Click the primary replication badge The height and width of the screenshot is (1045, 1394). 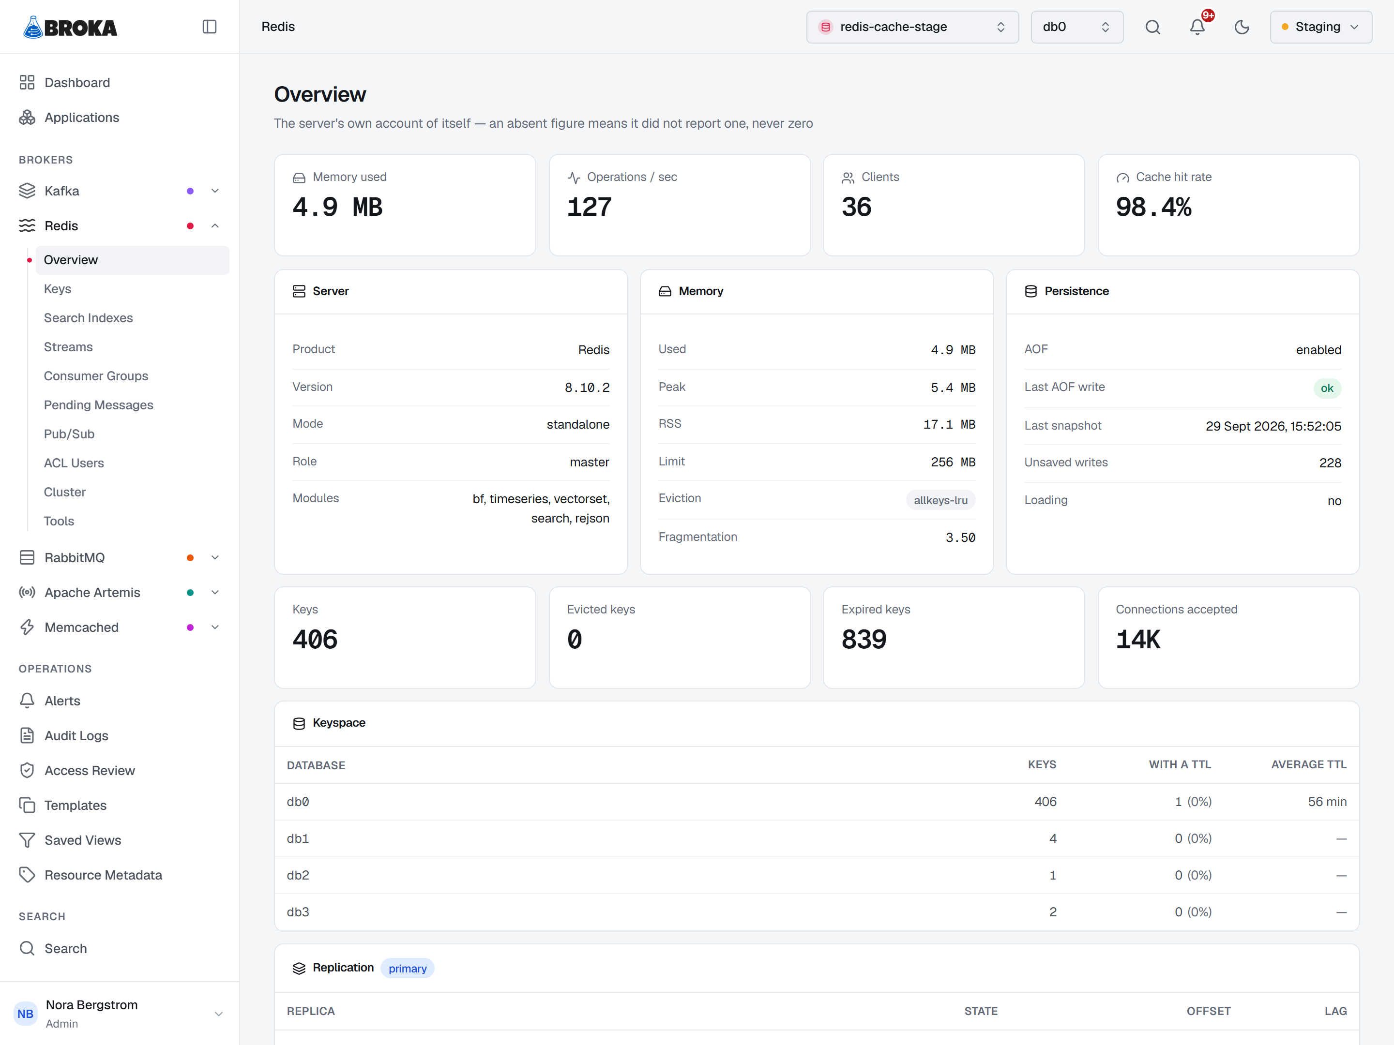(407, 968)
